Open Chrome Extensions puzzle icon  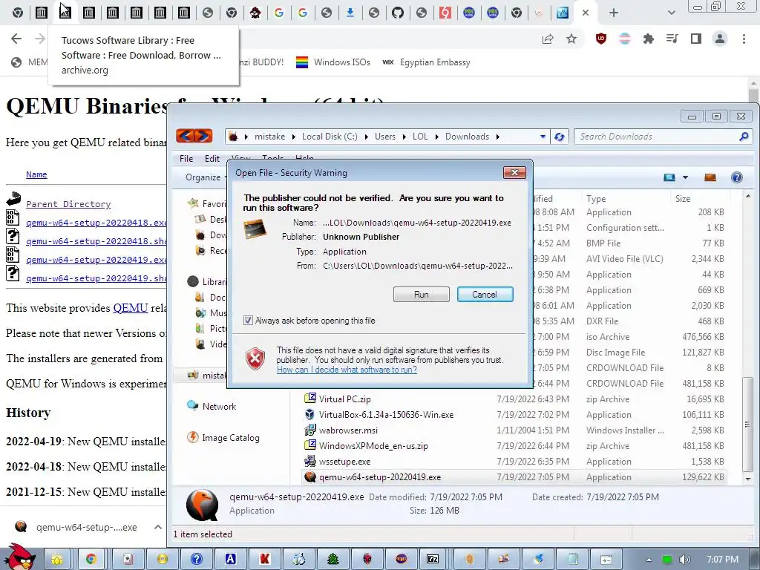(649, 39)
